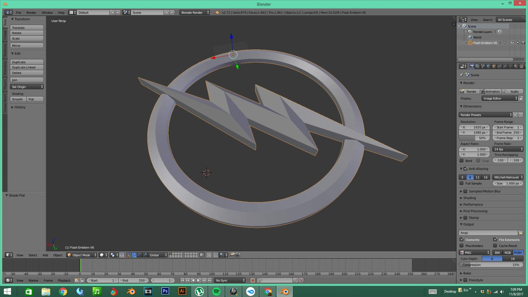This screenshot has height=297, width=528.
Task: Click the Translate button
Action: point(27,28)
